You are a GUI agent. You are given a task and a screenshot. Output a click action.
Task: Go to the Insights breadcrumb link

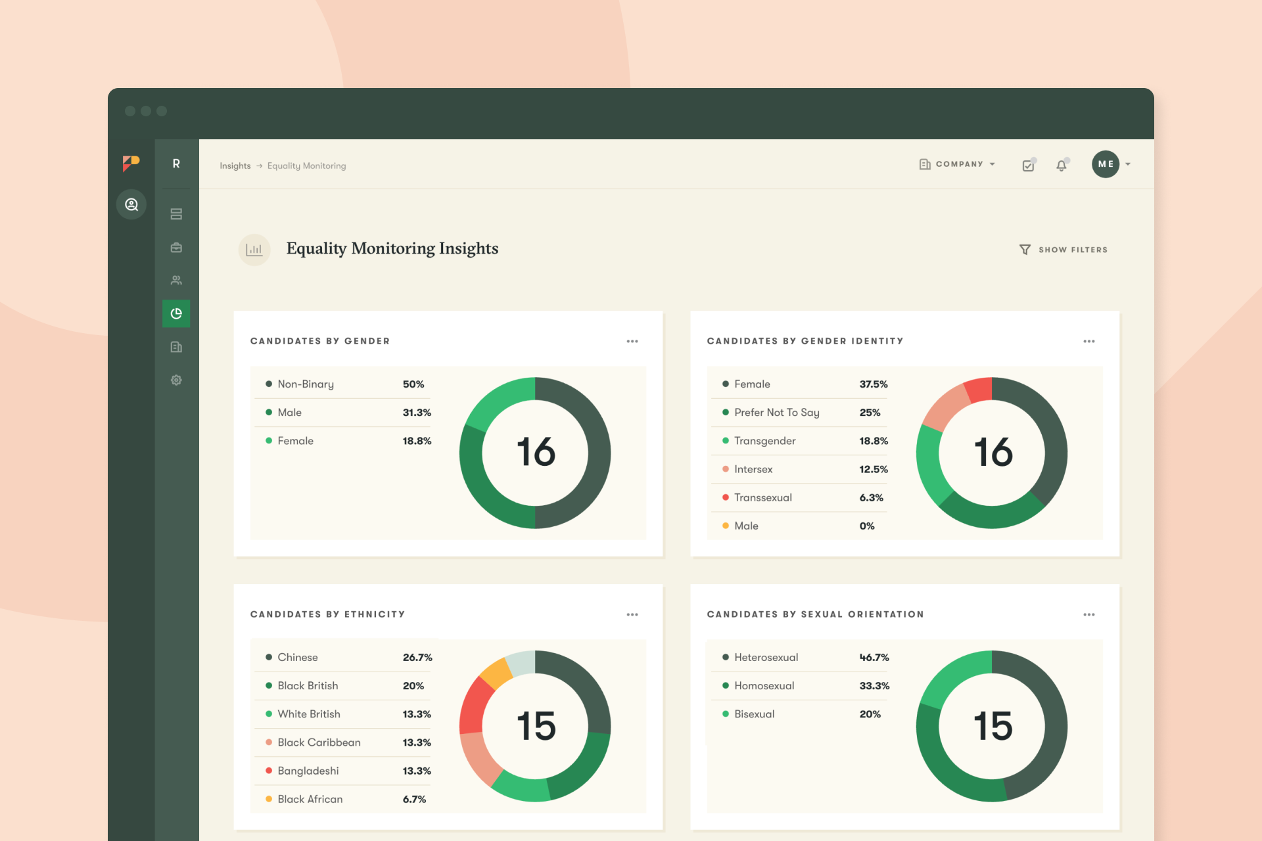click(235, 166)
